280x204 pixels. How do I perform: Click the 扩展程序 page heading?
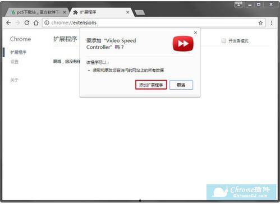pos(65,39)
